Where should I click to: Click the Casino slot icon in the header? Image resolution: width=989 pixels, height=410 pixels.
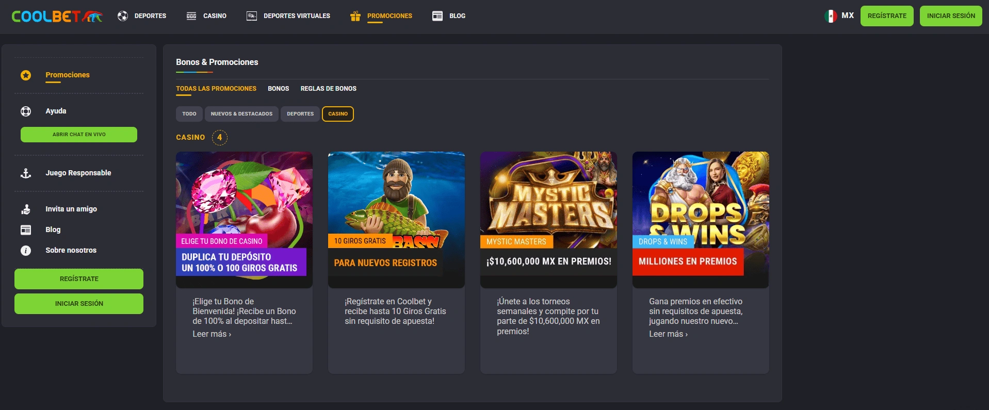click(x=191, y=16)
